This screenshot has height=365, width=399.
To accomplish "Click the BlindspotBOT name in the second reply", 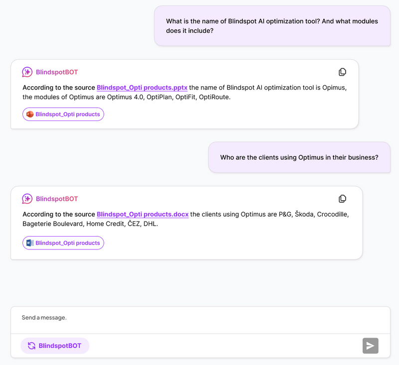I will click(57, 199).
